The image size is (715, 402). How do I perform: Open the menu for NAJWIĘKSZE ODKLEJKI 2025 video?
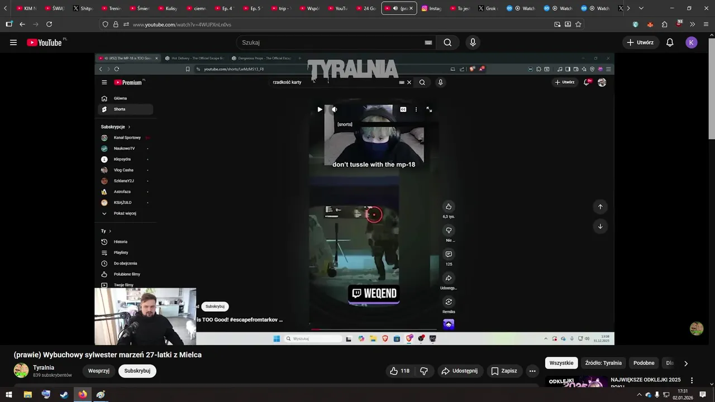coord(692,380)
